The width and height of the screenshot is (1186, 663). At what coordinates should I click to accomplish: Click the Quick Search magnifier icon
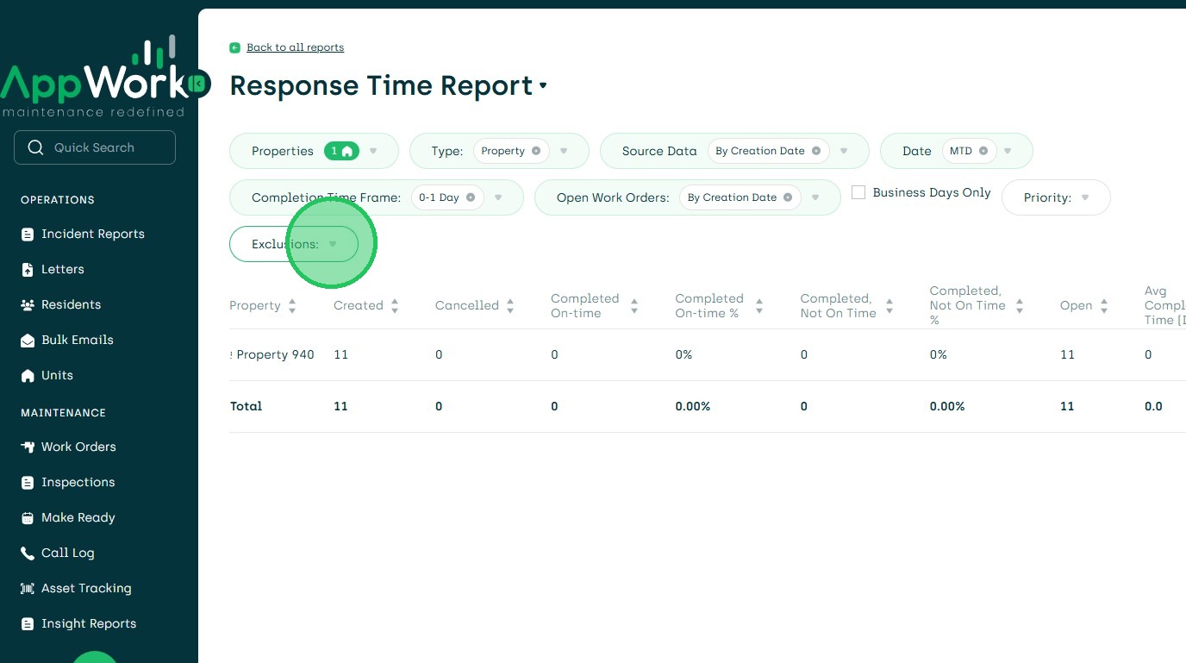point(35,147)
